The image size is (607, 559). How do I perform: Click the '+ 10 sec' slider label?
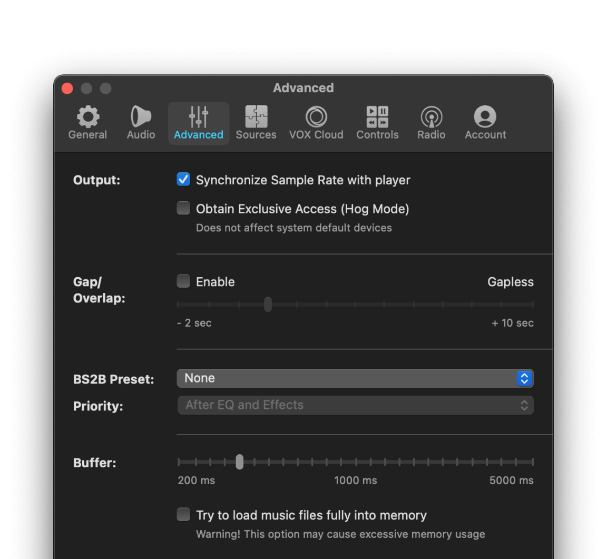pos(513,323)
